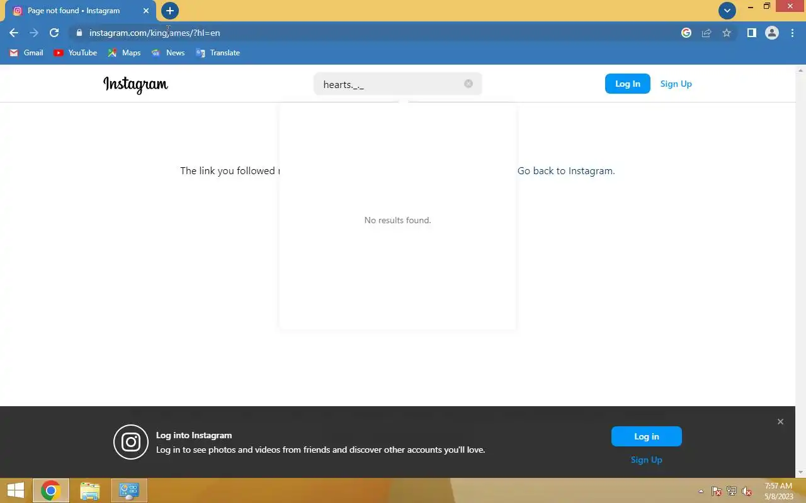Clear the search field with the X icon

click(x=468, y=84)
